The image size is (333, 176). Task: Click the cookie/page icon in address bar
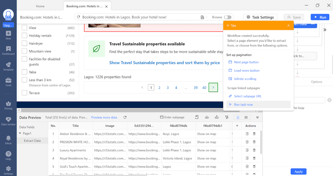(202, 17)
